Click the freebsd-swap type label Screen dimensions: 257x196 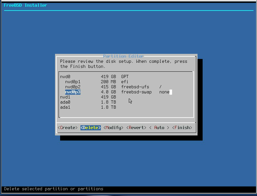pyautogui.click(x=136, y=92)
